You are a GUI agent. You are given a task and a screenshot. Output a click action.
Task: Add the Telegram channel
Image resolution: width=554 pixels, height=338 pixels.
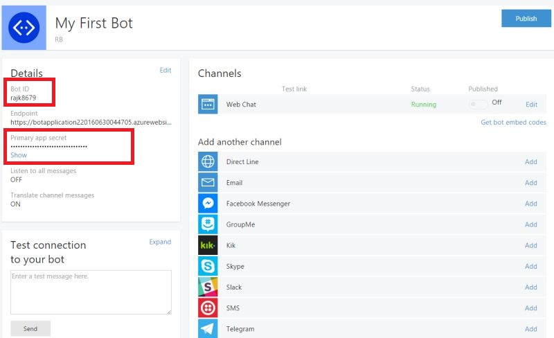531,328
